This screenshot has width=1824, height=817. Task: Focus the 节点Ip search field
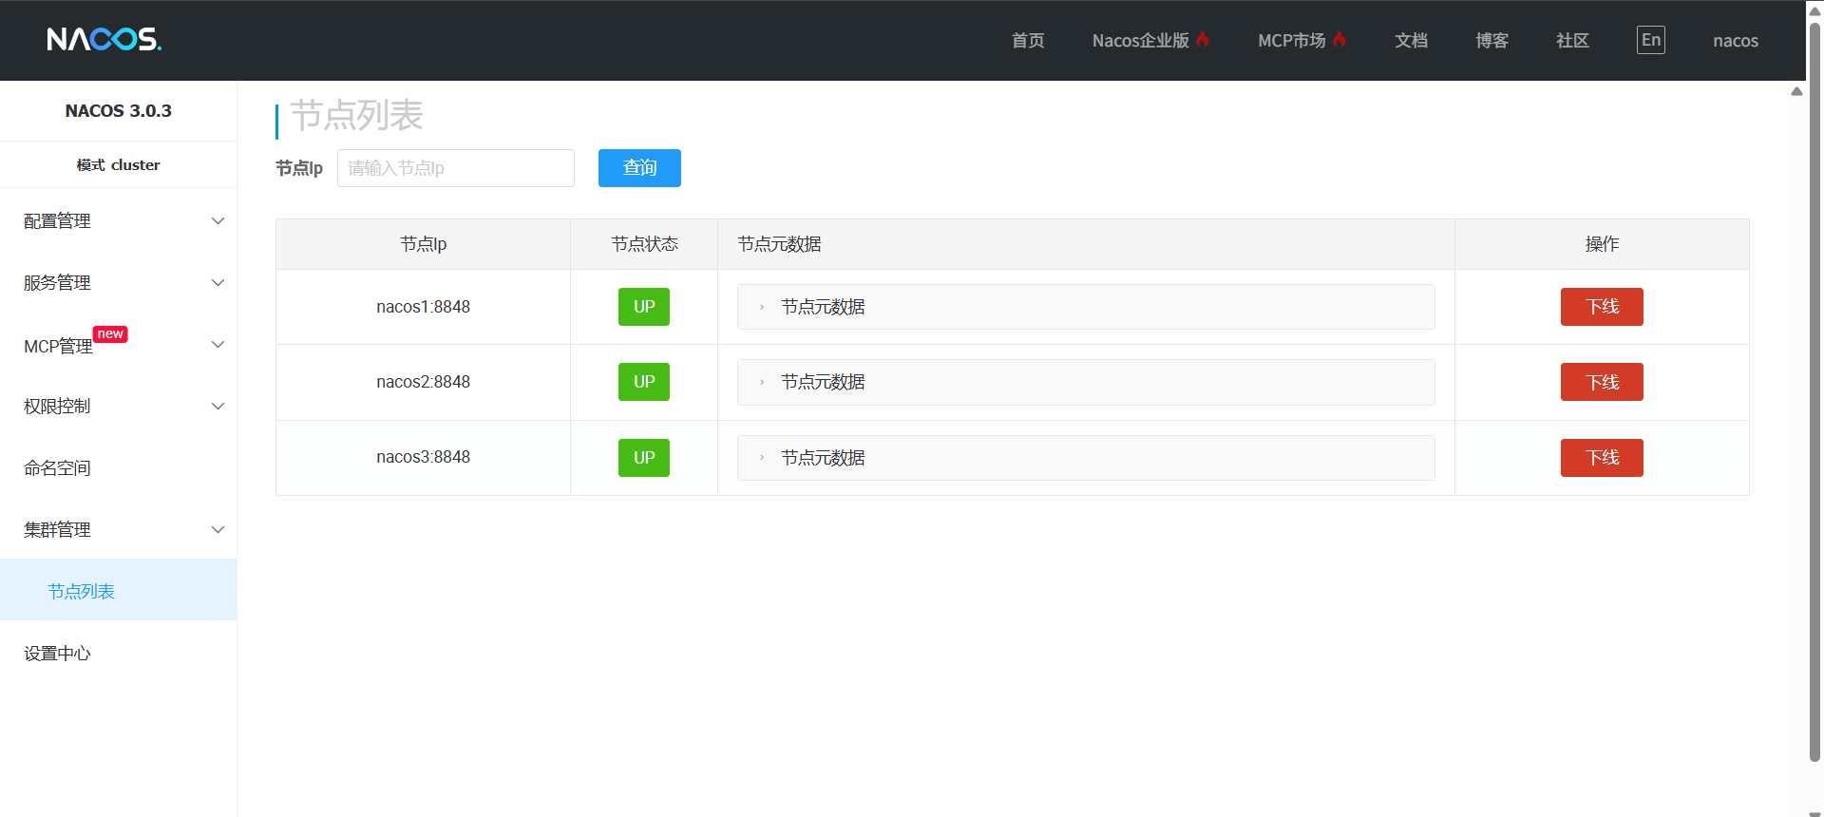456,168
